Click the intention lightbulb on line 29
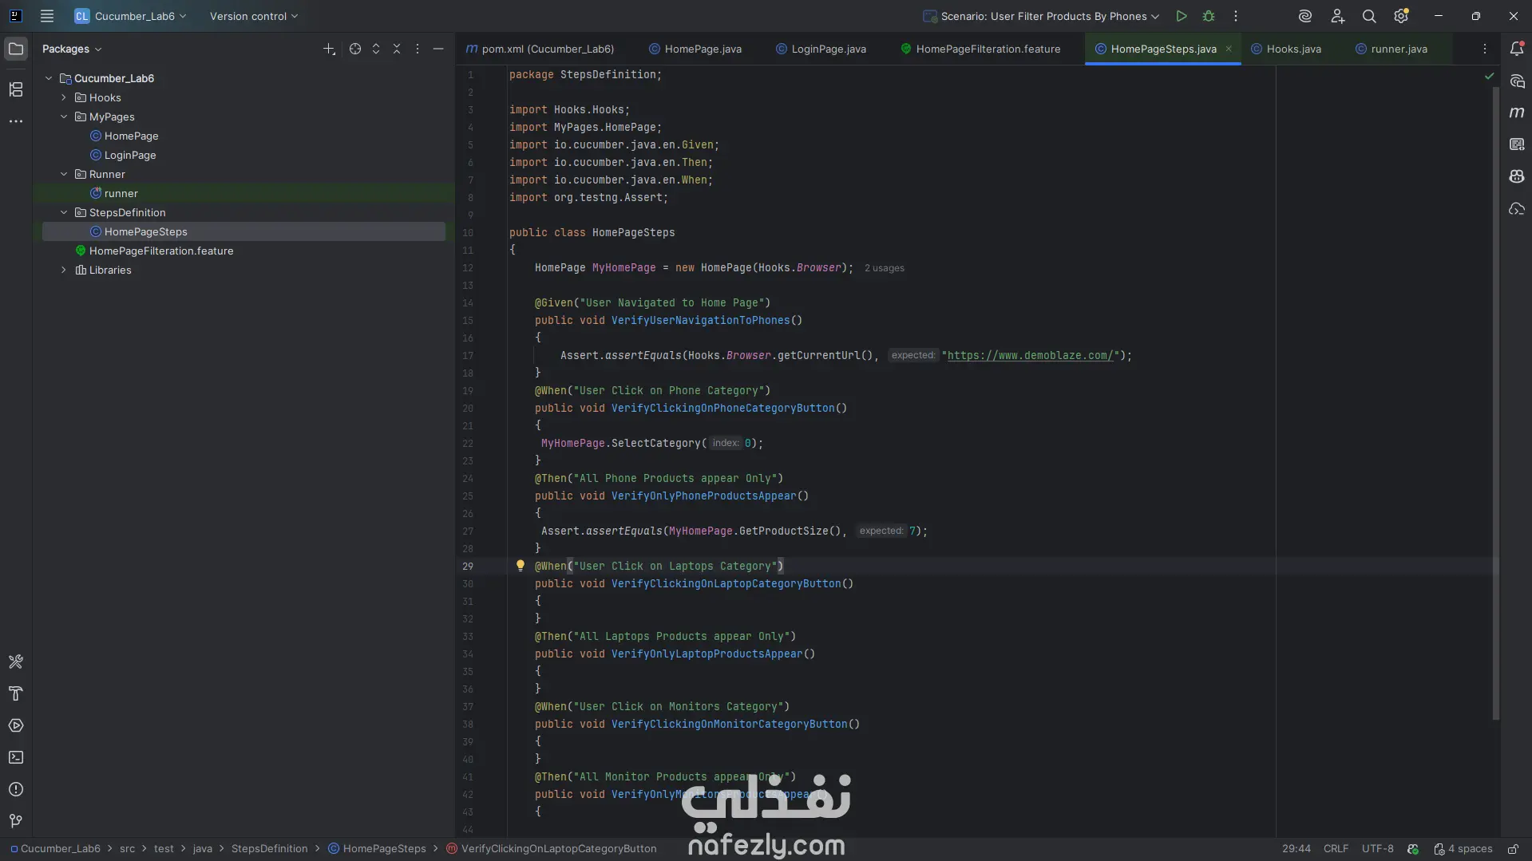This screenshot has width=1532, height=861. click(521, 566)
